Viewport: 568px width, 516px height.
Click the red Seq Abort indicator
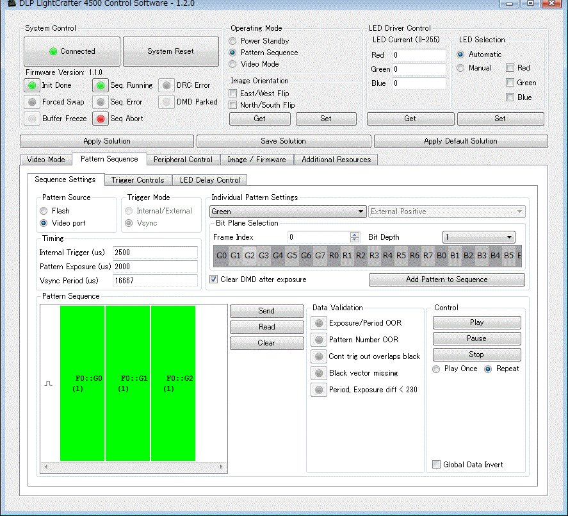click(101, 119)
